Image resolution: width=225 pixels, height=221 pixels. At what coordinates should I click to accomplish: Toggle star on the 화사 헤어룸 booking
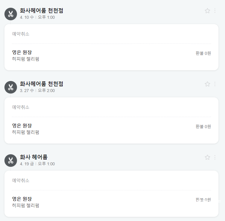[207, 157]
